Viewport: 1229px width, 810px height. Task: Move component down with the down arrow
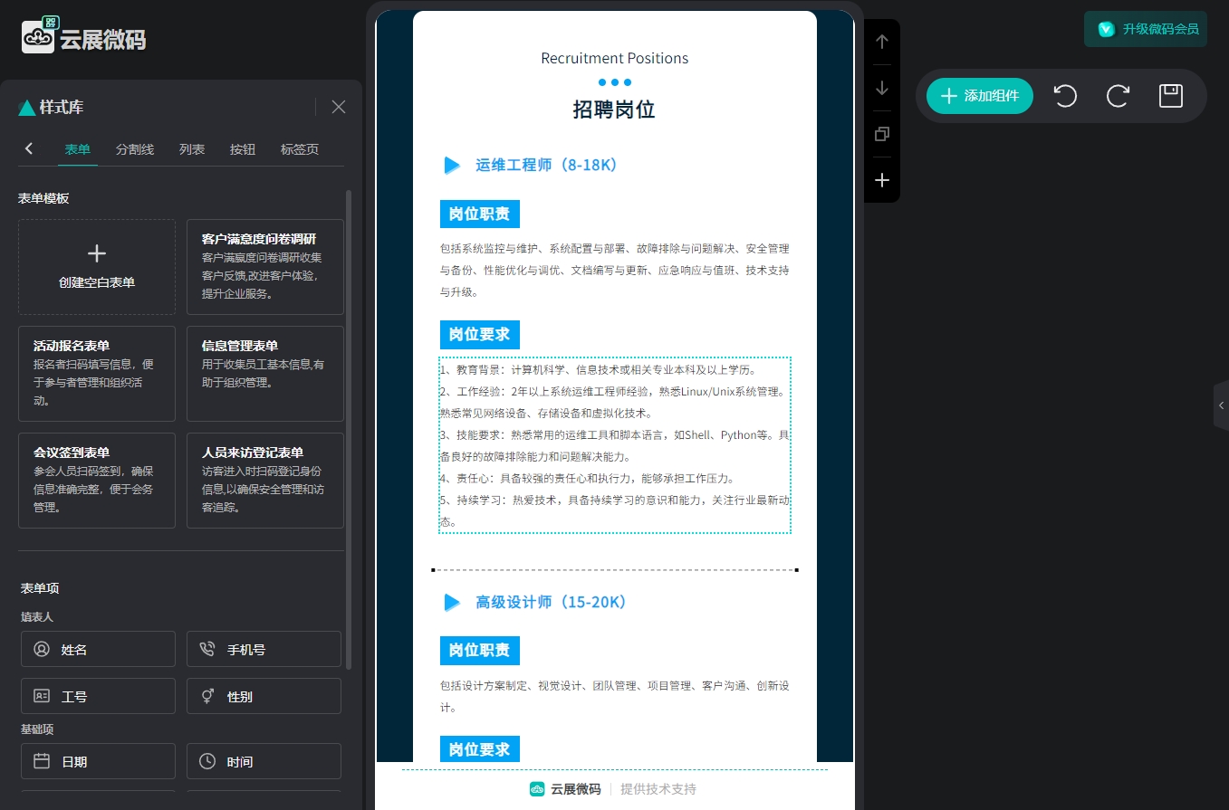coord(882,88)
